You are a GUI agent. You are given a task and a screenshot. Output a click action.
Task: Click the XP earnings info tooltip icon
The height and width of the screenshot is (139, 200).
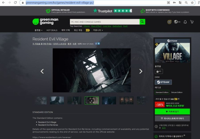pyautogui.click(x=179, y=99)
